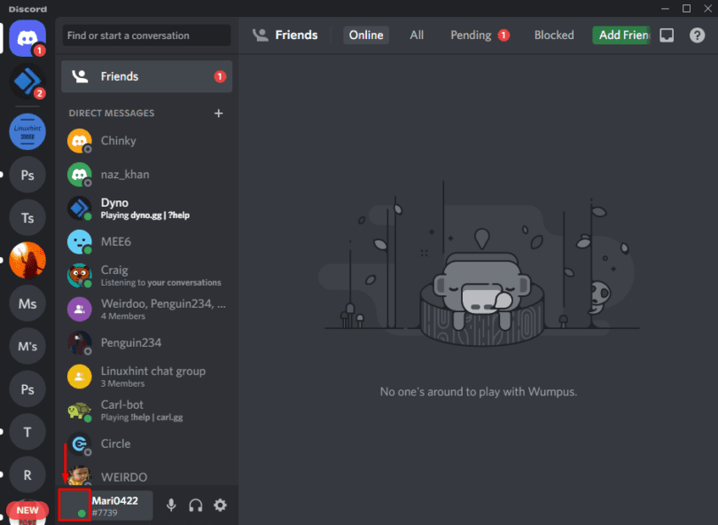The width and height of the screenshot is (718, 525).
Task: Switch to the Pending tab
Action: click(471, 35)
